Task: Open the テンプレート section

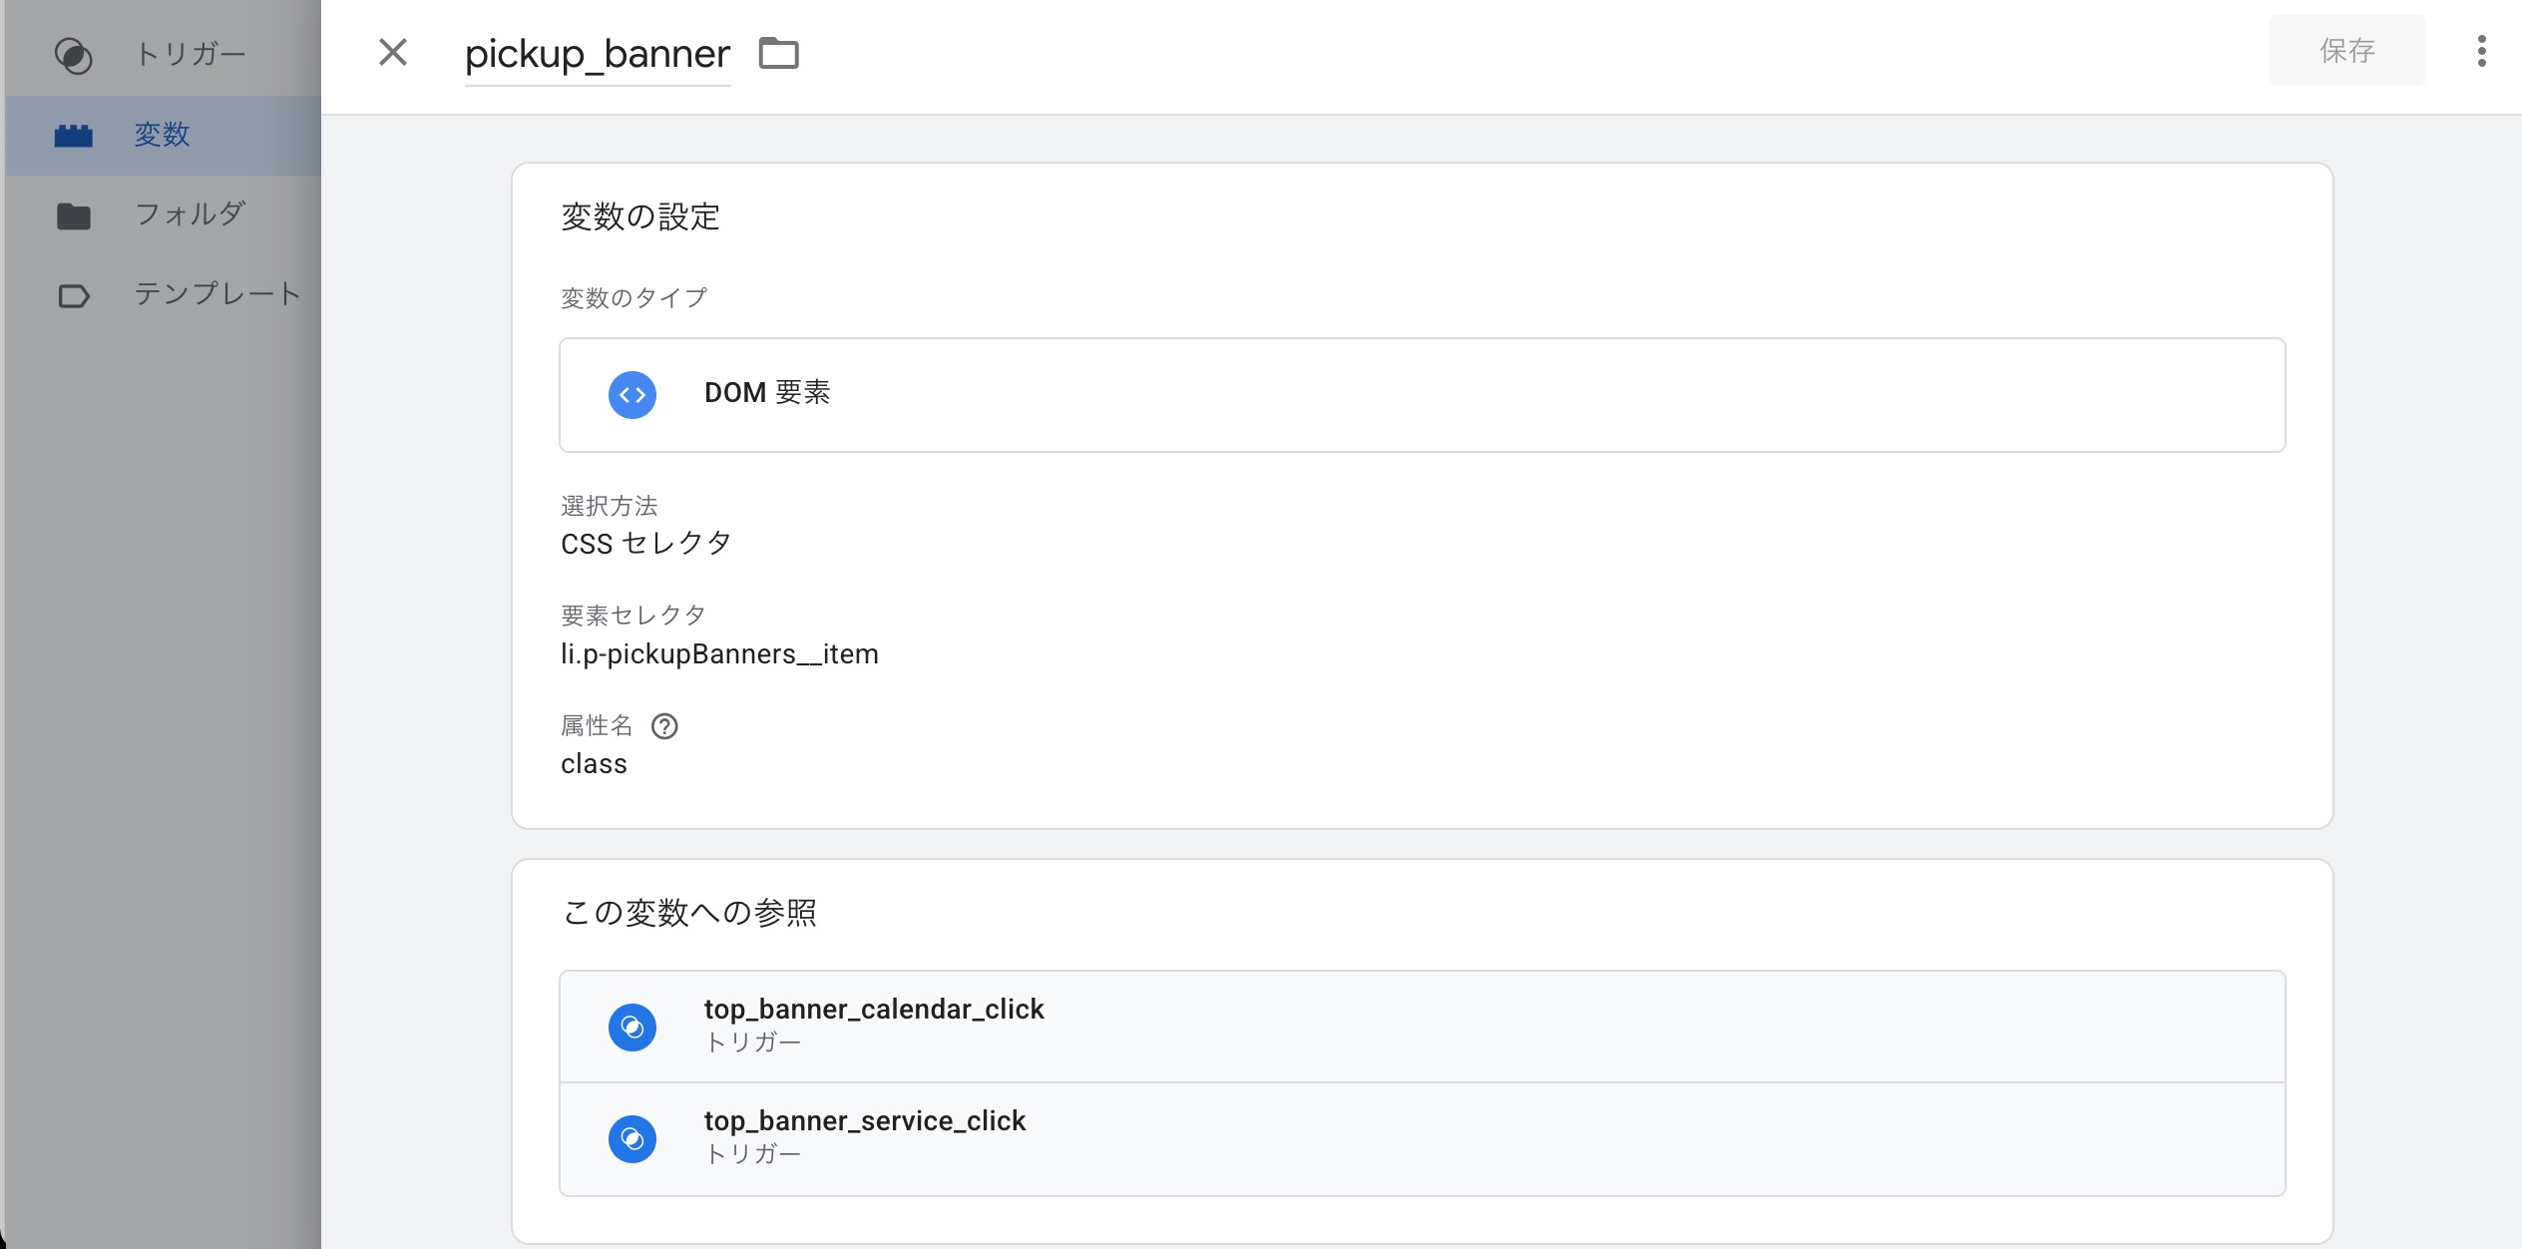Action: [x=216, y=294]
